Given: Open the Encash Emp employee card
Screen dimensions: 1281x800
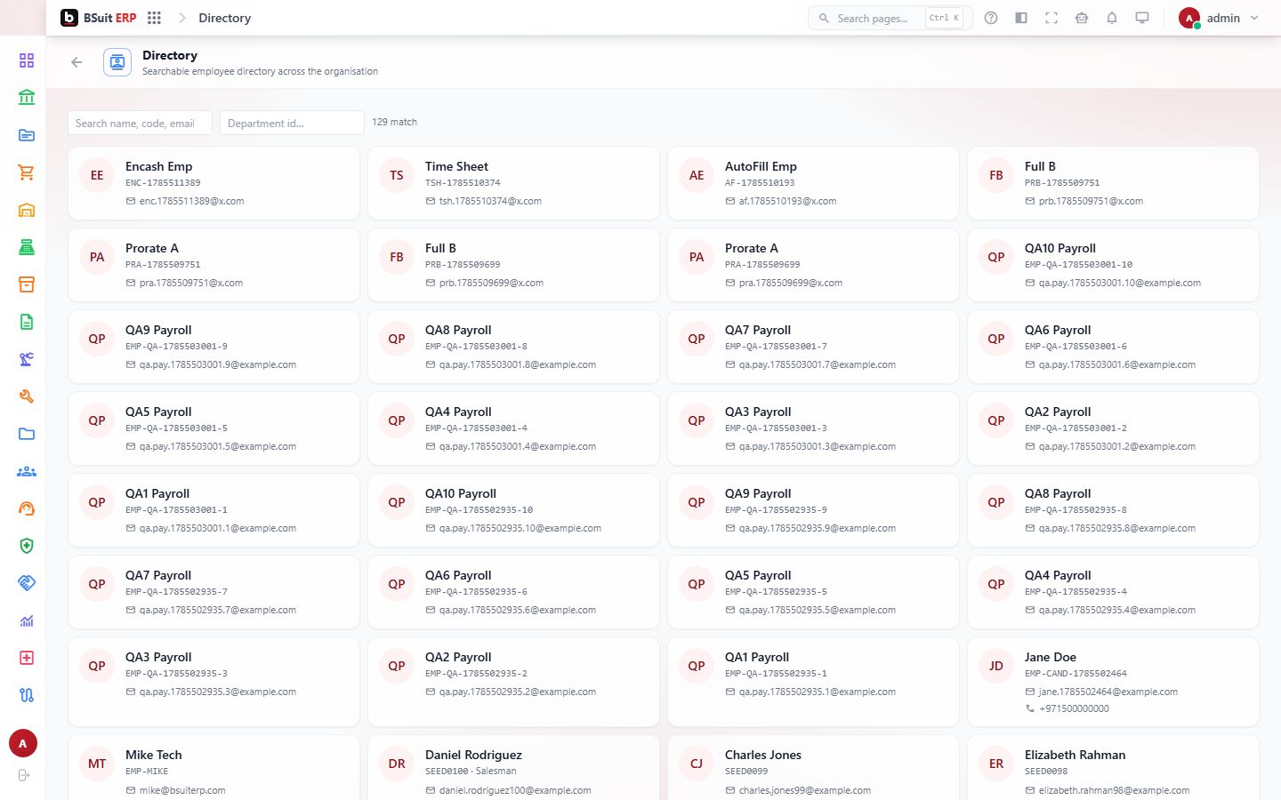Looking at the screenshot, I should pyautogui.click(x=213, y=183).
